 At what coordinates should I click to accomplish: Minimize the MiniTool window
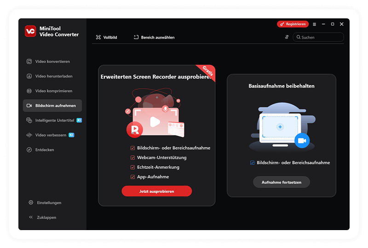tap(323, 24)
